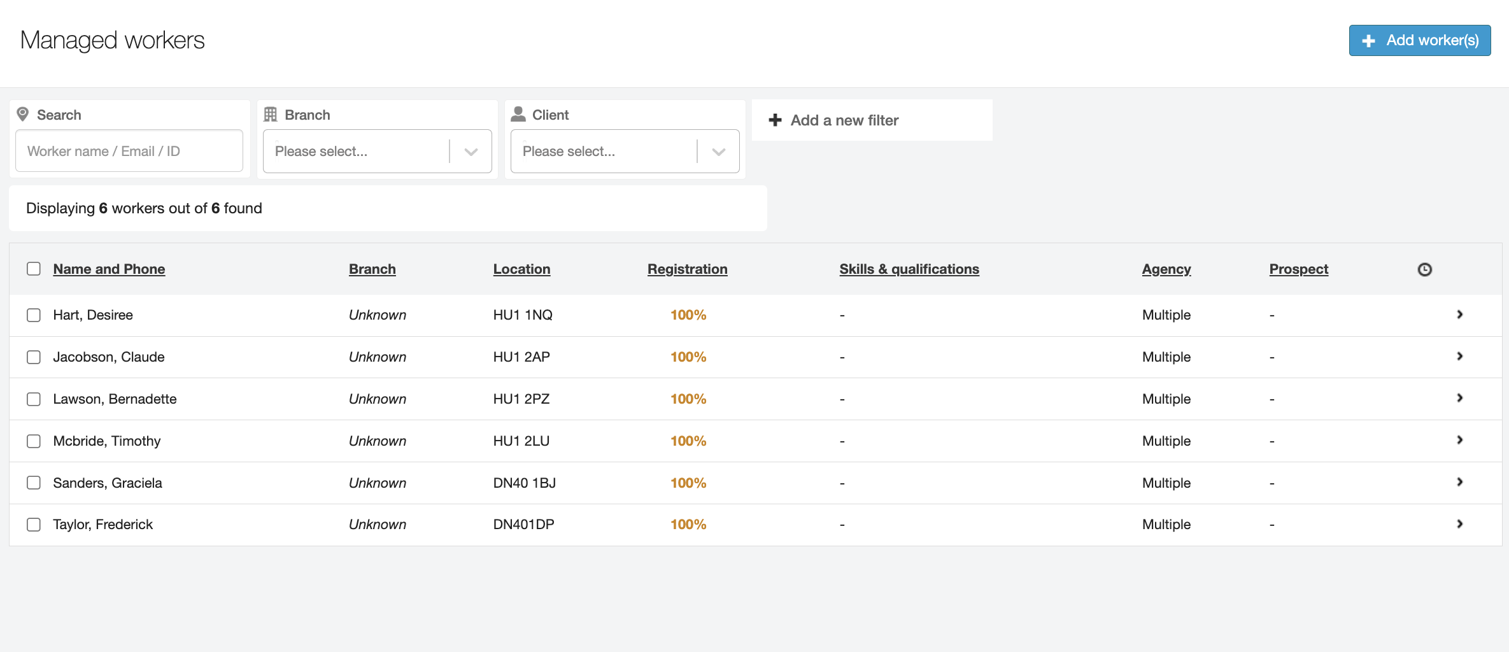Open Mcbride, Timothy row chevron
The width and height of the screenshot is (1509, 652).
coord(1459,441)
